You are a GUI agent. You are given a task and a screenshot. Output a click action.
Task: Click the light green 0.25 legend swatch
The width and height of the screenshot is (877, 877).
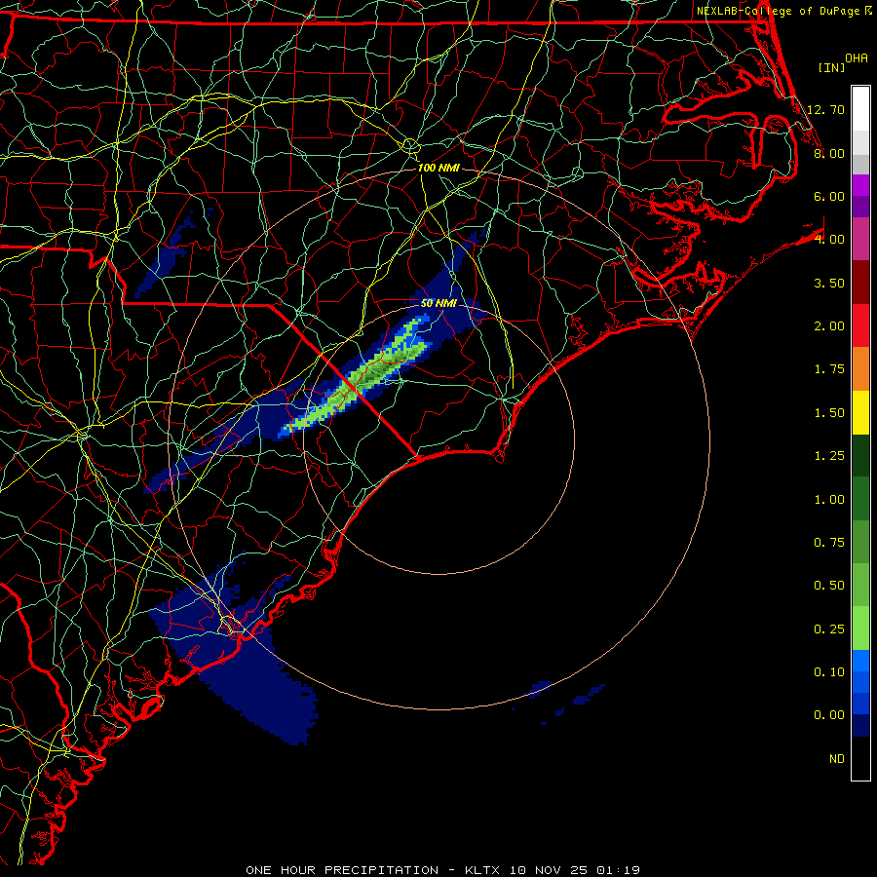860,629
